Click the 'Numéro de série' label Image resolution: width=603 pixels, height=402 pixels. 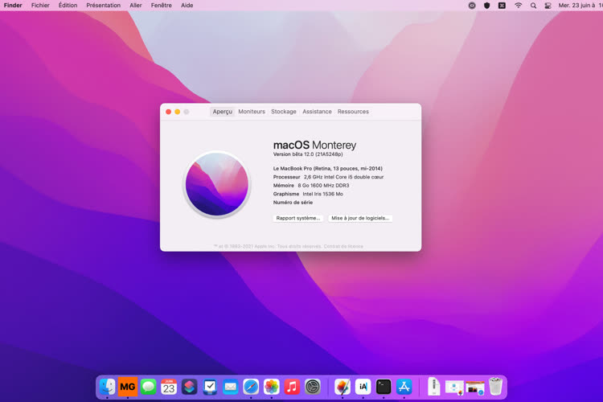pyautogui.click(x=293, y=203)
